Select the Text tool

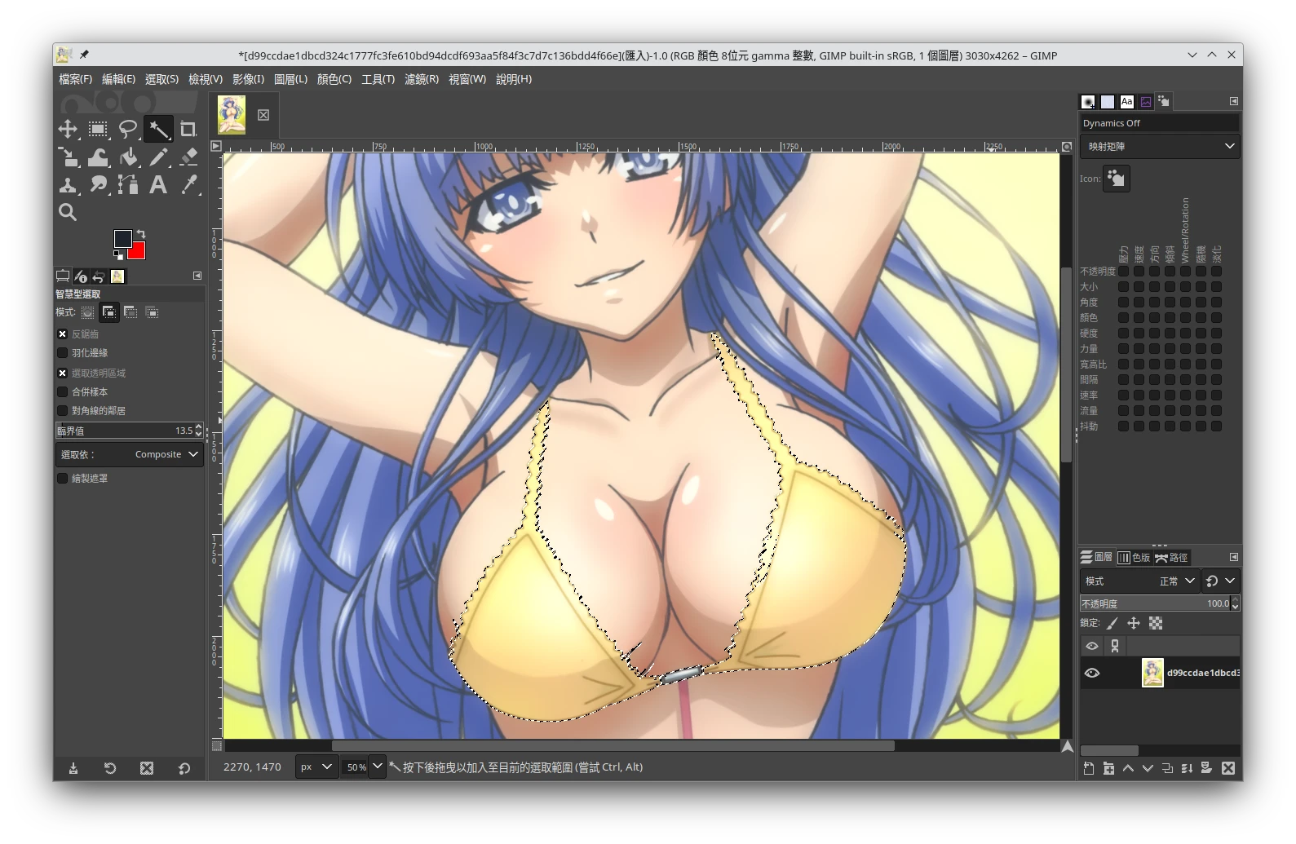coord(158,185)
